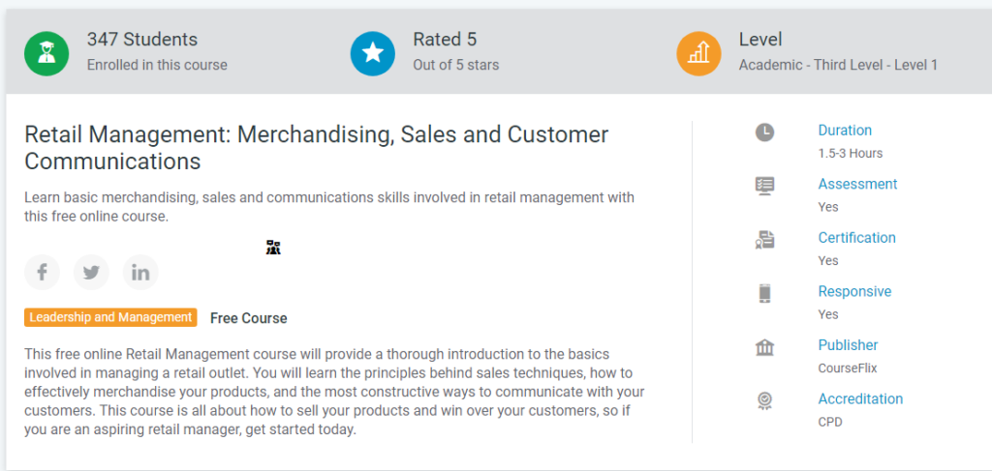Open the Duration link
The width and height of the screenshot is (992, 471).
coord(845,131)
